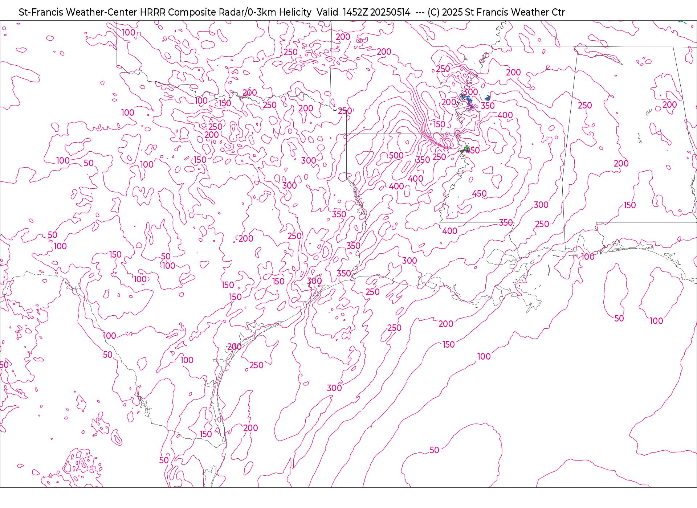Image resolution: width=697 pixels, height=508 pixels.
Task: Click the "HRRR Composite Radar/0-3km Helicity" title text
Action: [225, 12]
